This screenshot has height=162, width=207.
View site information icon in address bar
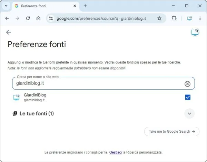(51, 18)
